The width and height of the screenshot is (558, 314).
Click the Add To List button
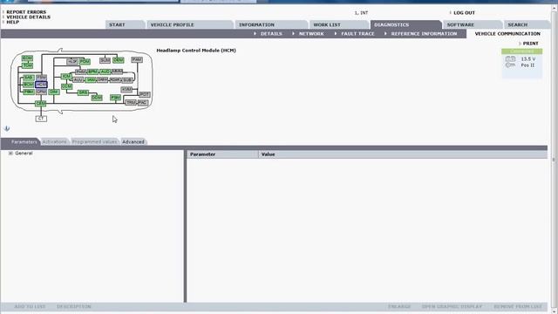click(x=30, y=306)
